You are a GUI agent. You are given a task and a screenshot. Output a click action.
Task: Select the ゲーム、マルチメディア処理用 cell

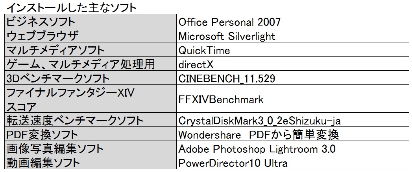[90, 64]
